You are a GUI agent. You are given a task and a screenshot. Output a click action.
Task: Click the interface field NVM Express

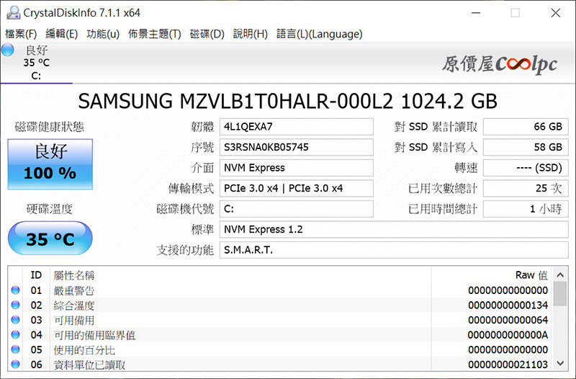297,168
